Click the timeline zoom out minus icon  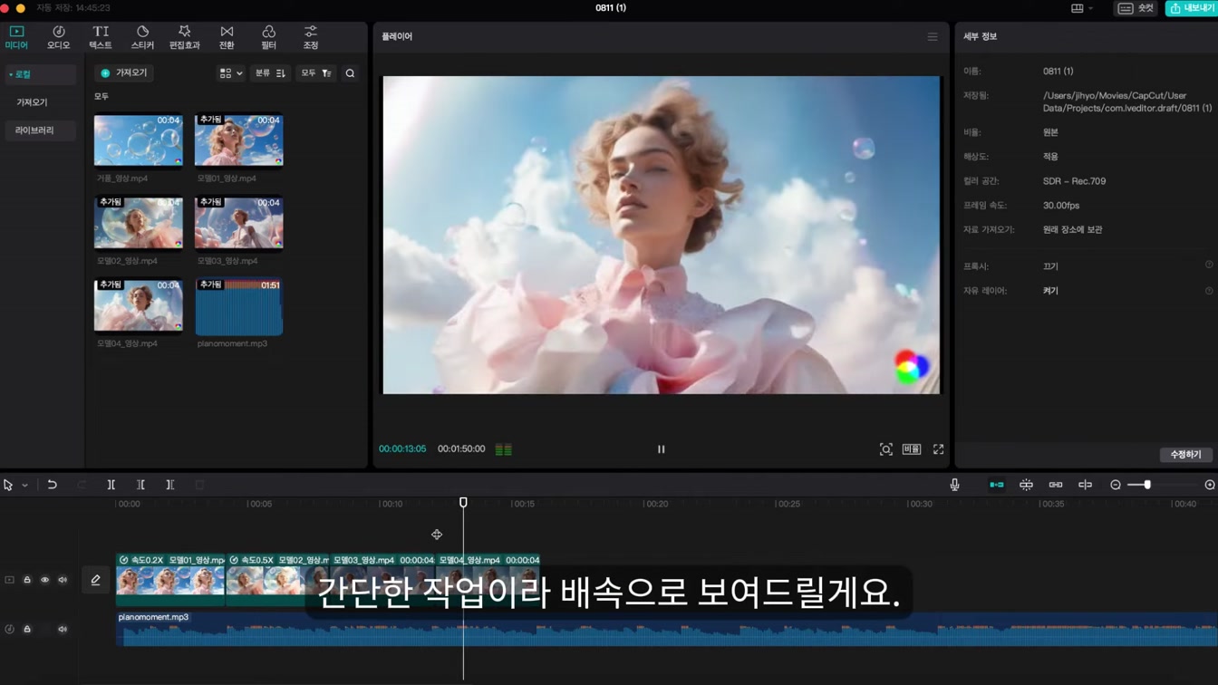(1116, 486)
